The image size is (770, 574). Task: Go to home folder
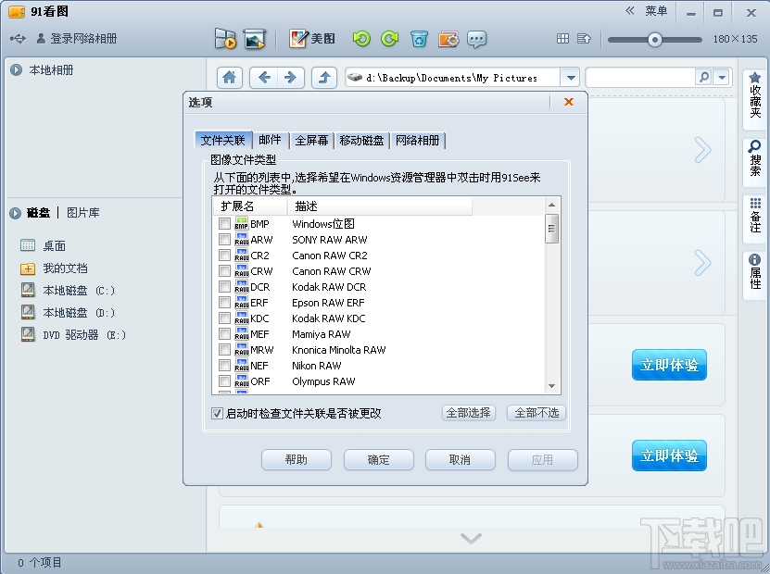pyautogui.click(x=229, y=78)
